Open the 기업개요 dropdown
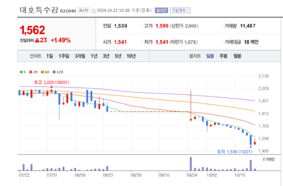This screenshot has width=283, height=186. coord(180,10)
